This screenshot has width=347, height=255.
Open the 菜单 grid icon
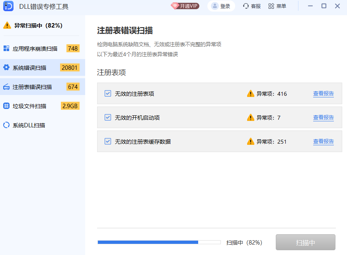pyautogui.click(x=271, y=6)
